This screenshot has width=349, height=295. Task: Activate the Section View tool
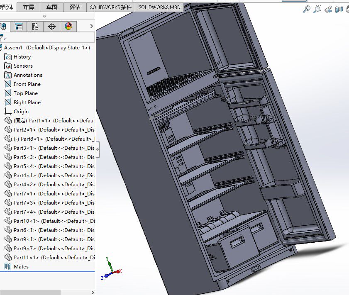339,9
